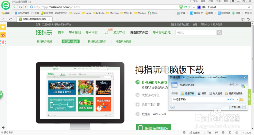The image size is (254, 135).
Task: Click the green share icon in address bar
Action: pos(185,7)
